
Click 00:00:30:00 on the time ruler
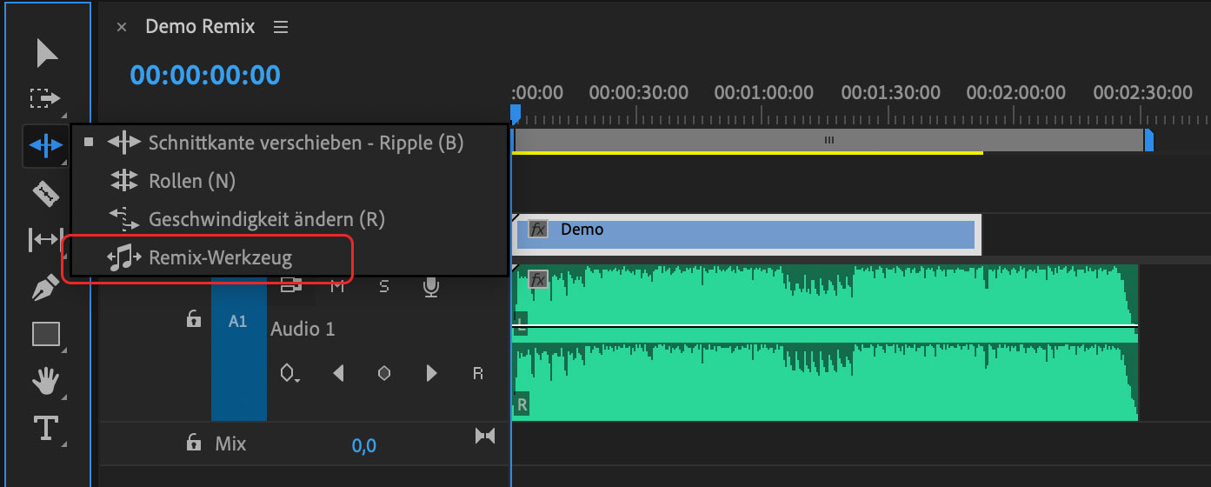[x=638, y=92]
